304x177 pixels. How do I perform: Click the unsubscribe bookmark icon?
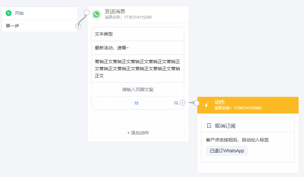(x=209, y=126)
